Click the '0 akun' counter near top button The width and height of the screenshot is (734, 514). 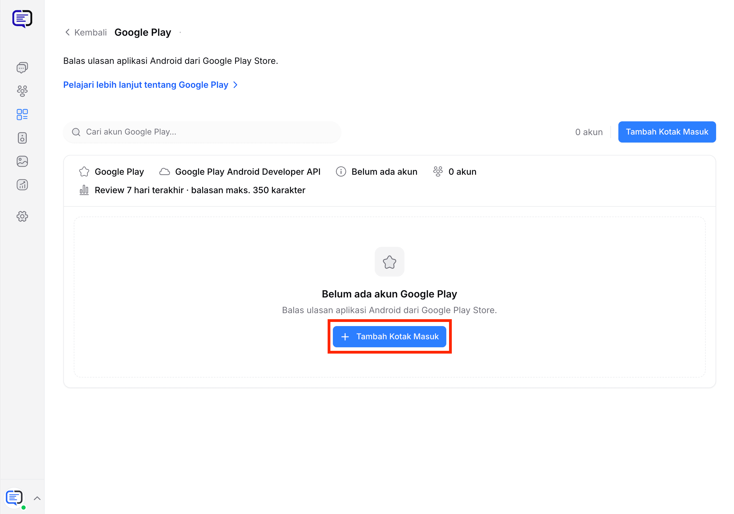(x=589, y=132)
